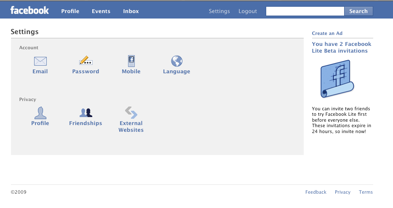Open the Mobile settings link
The image size is (393, 208).
point(131,72)
